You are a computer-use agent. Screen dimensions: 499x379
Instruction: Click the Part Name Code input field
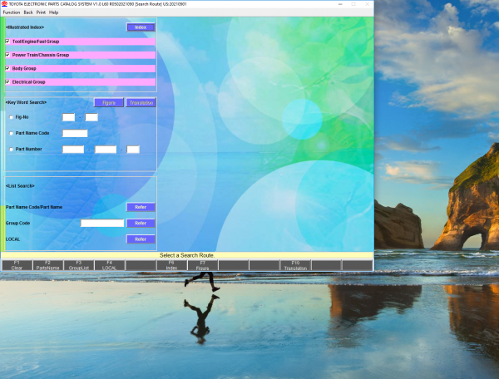click(x=75, y=133)
